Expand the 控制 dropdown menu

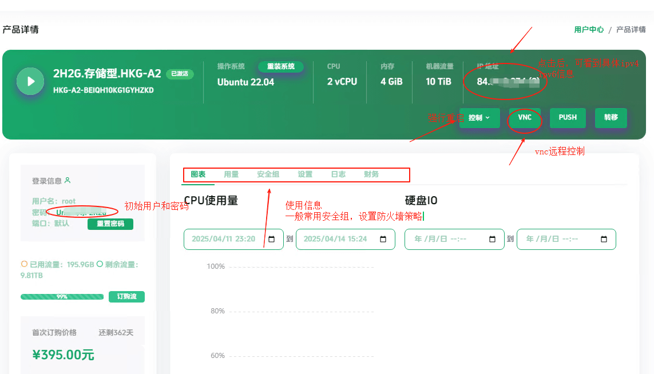coord(479,118)
